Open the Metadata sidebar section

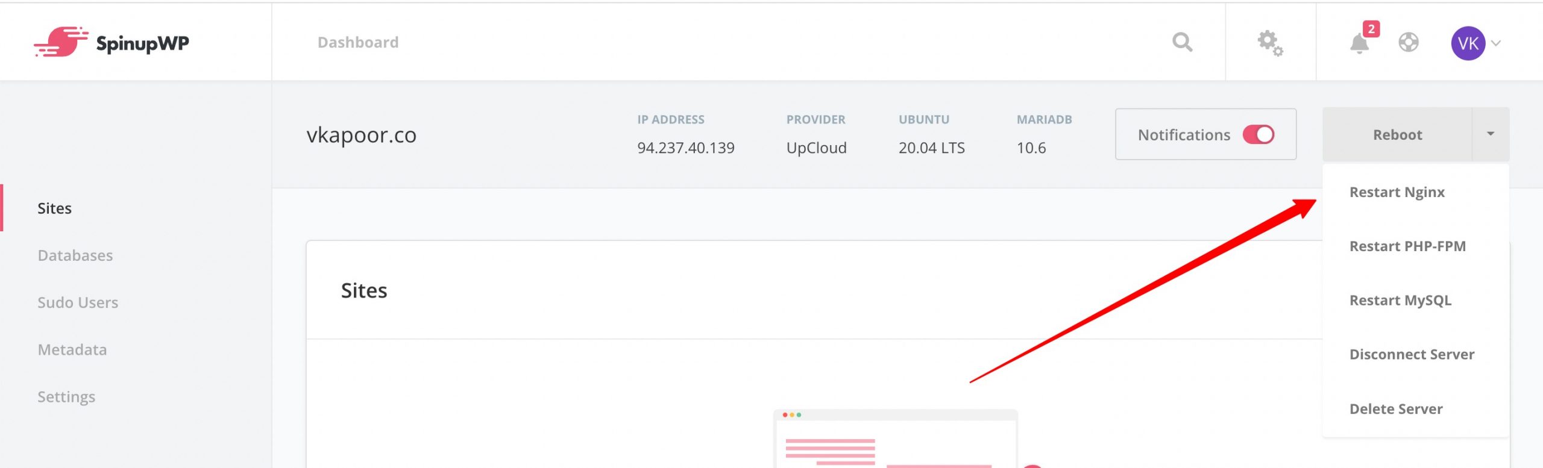(x=72, y=349)
